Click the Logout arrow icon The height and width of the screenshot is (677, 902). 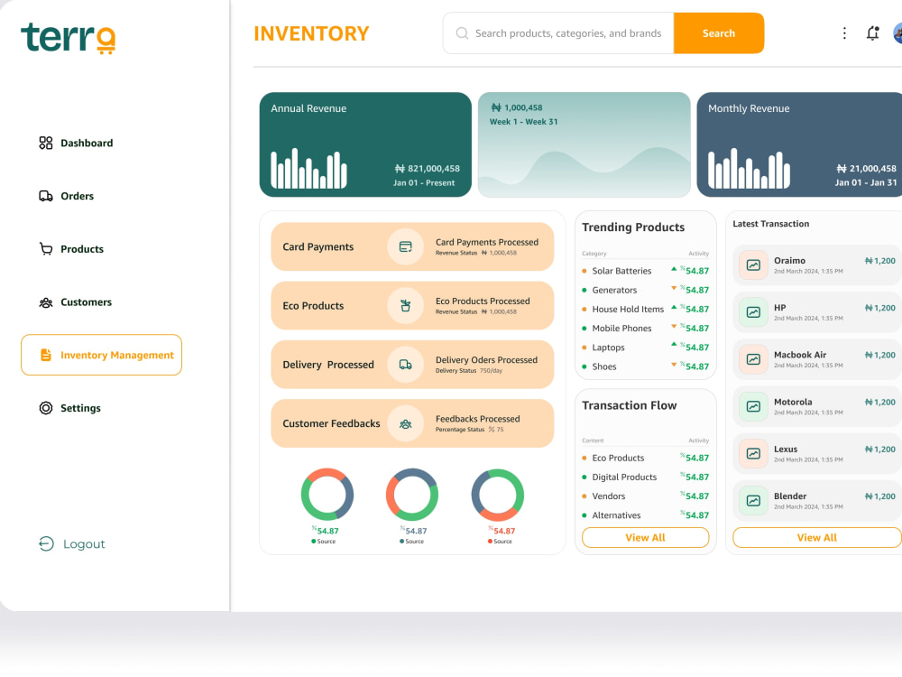pos(46,543)
